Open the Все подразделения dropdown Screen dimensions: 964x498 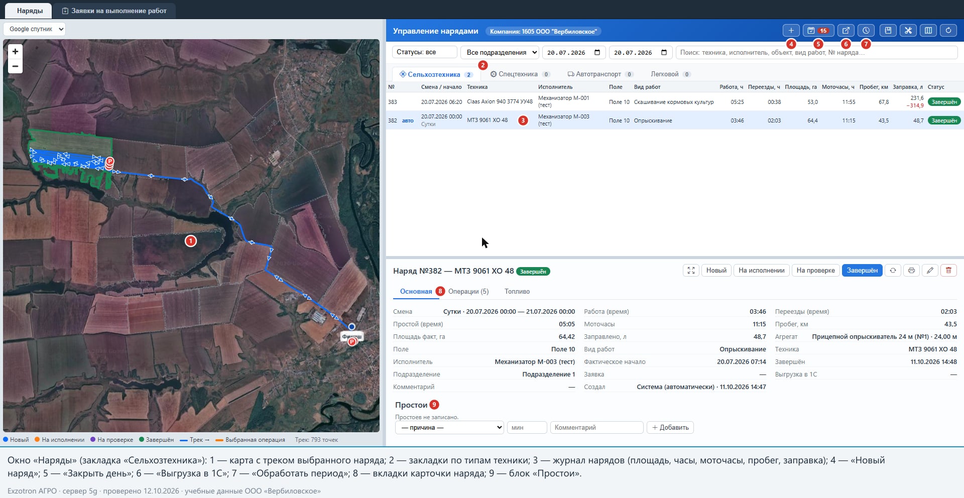pos(500,52)
